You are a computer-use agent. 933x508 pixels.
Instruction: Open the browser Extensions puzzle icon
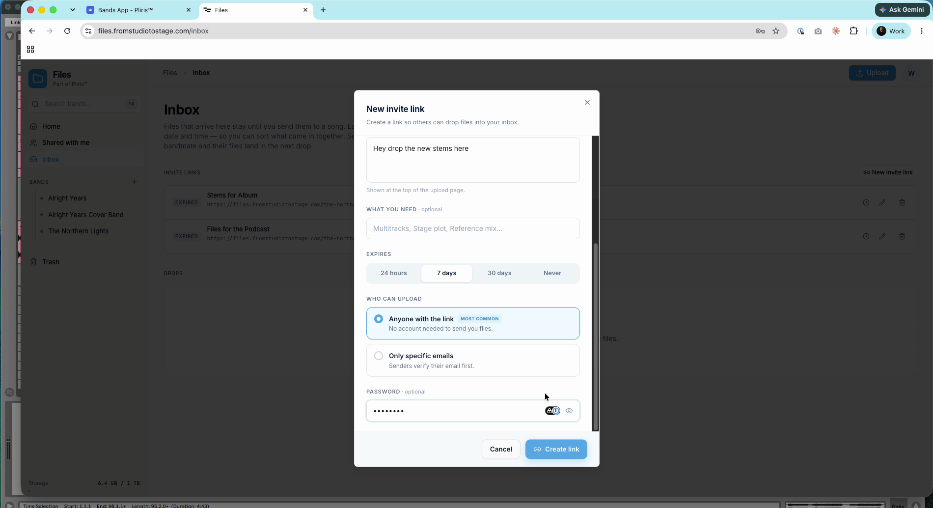(x=854, y=31)
